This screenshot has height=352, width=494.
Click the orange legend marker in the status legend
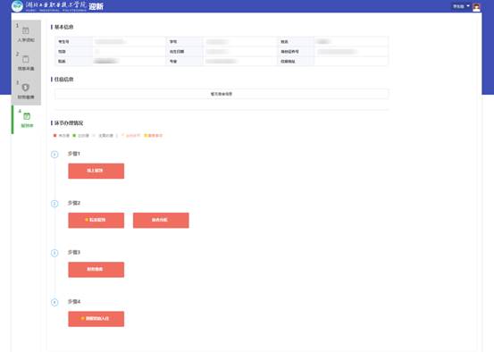pos(146,136)
